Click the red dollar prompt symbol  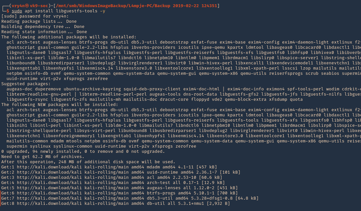8,11
